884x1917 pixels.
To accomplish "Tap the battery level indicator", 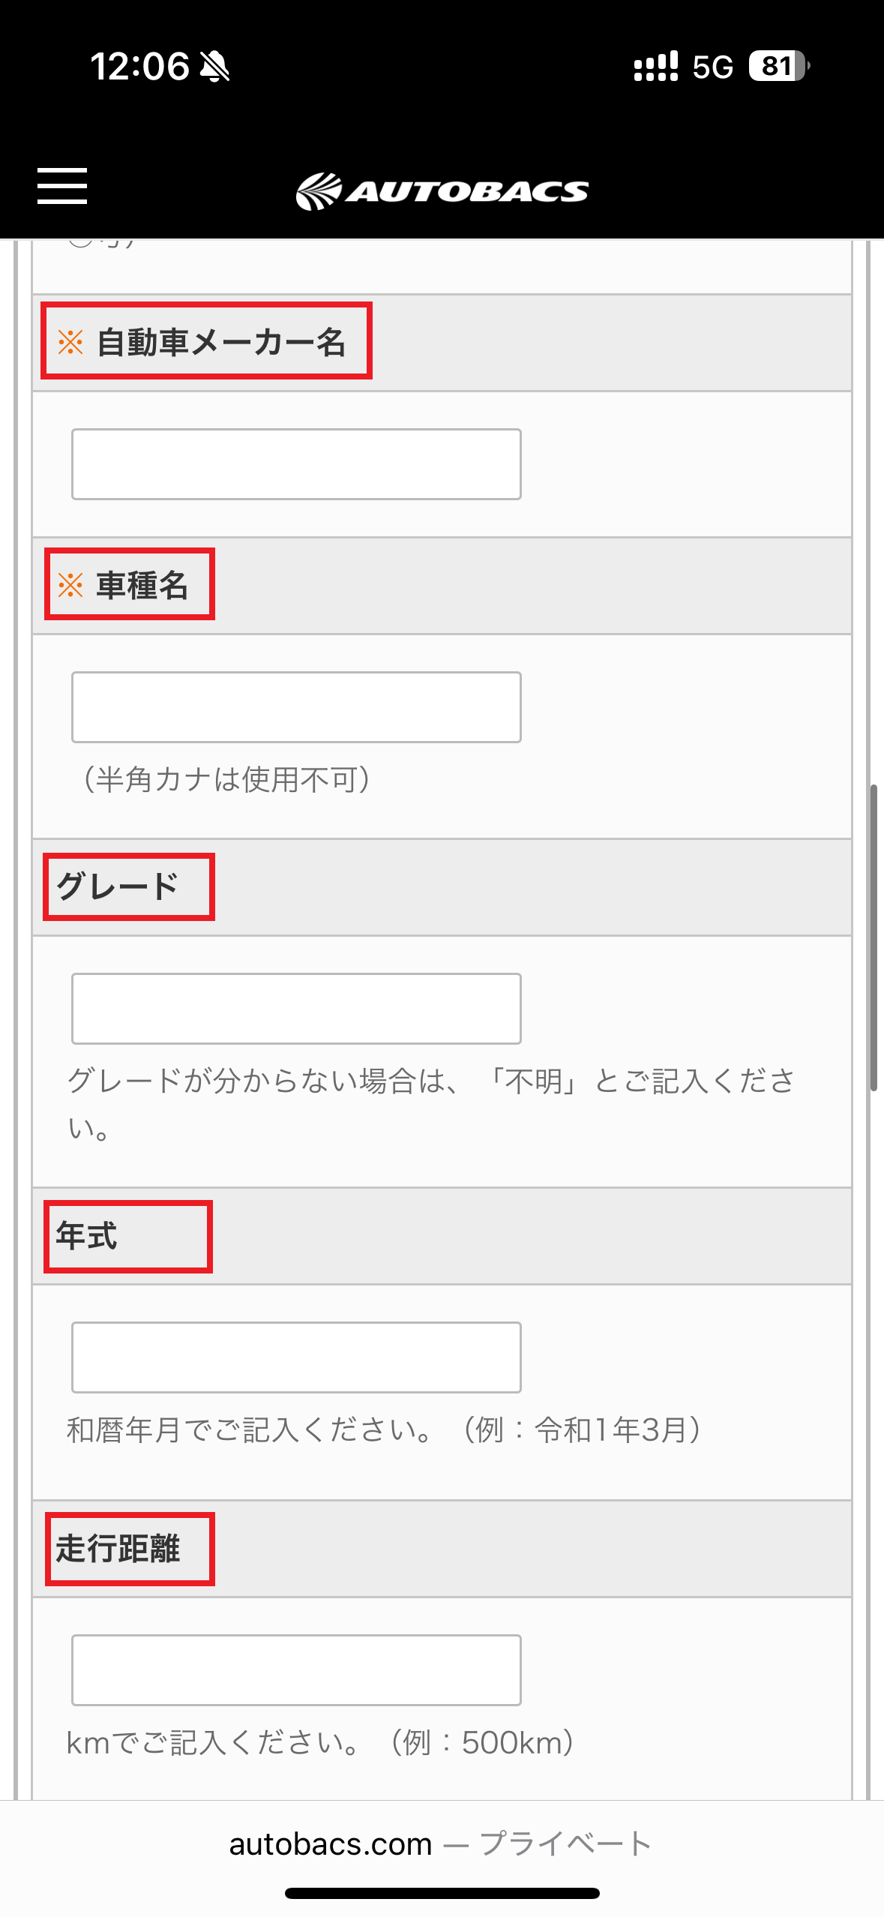I will (x=778, y=67).
